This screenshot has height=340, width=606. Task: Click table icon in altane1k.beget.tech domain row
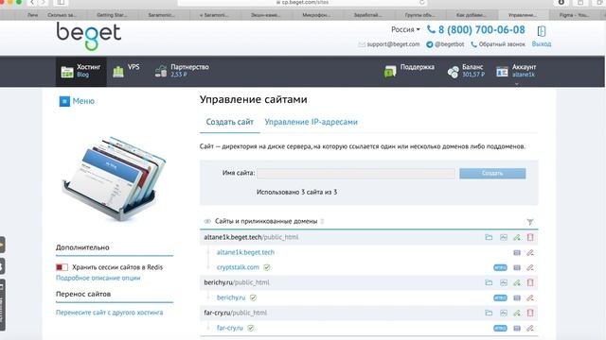(517, 252)
